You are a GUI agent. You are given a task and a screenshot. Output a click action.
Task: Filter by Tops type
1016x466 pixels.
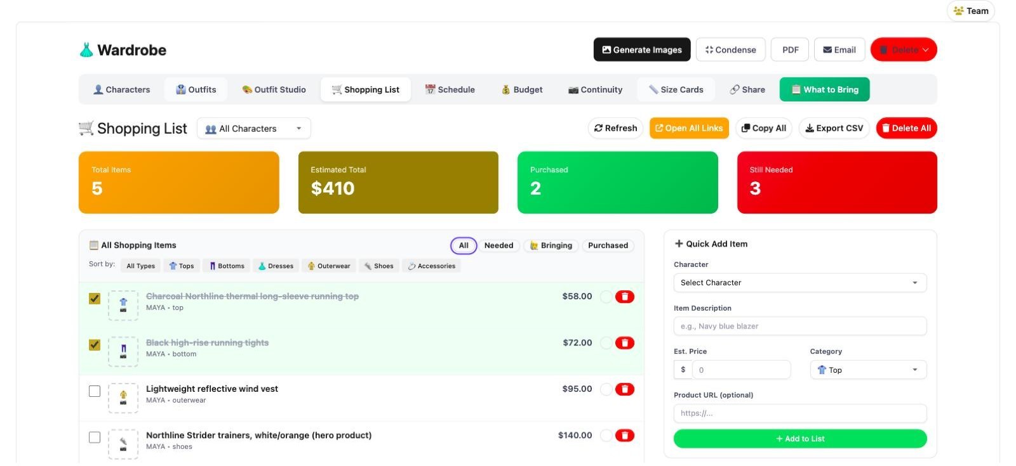[x=182, y=266]
